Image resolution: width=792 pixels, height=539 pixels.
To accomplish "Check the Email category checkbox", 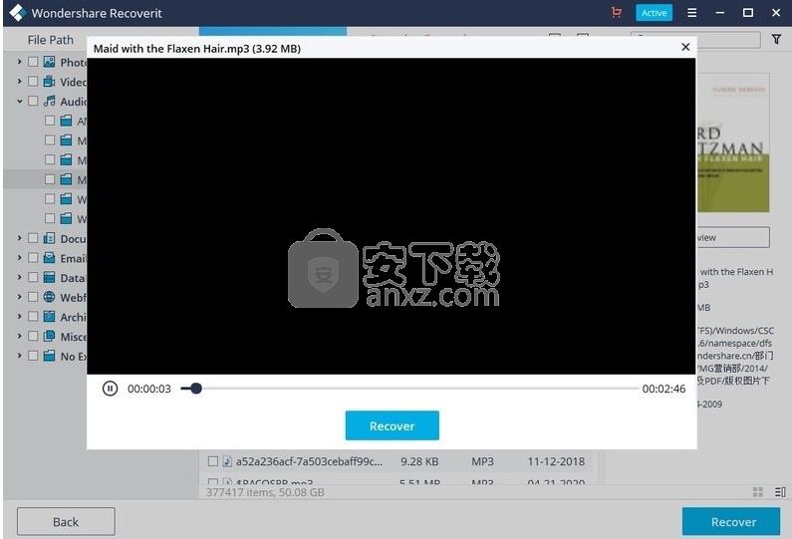I will [x=33, y=258].
